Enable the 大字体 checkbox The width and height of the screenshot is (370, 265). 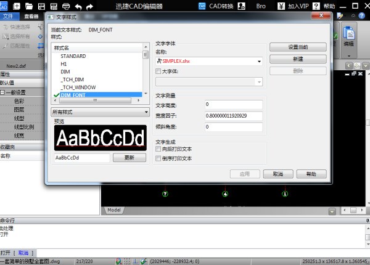tap(158, 71)
